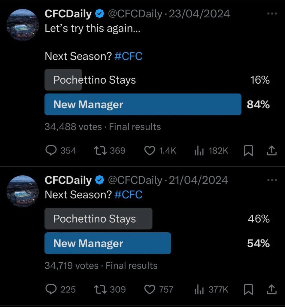The height and width of the screenshot is (307, 285).
Task: Select the 46% Pochettino Stays poll bar
Action: pyautogui.click(x=98, y=219)
